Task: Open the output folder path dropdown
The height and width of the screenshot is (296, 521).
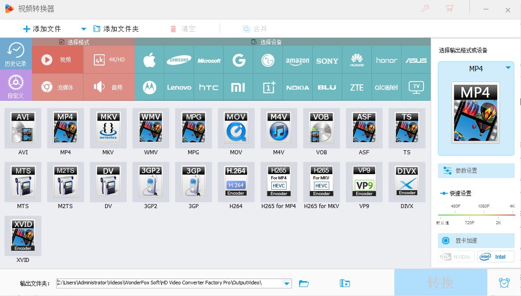Action: point(287,283)
